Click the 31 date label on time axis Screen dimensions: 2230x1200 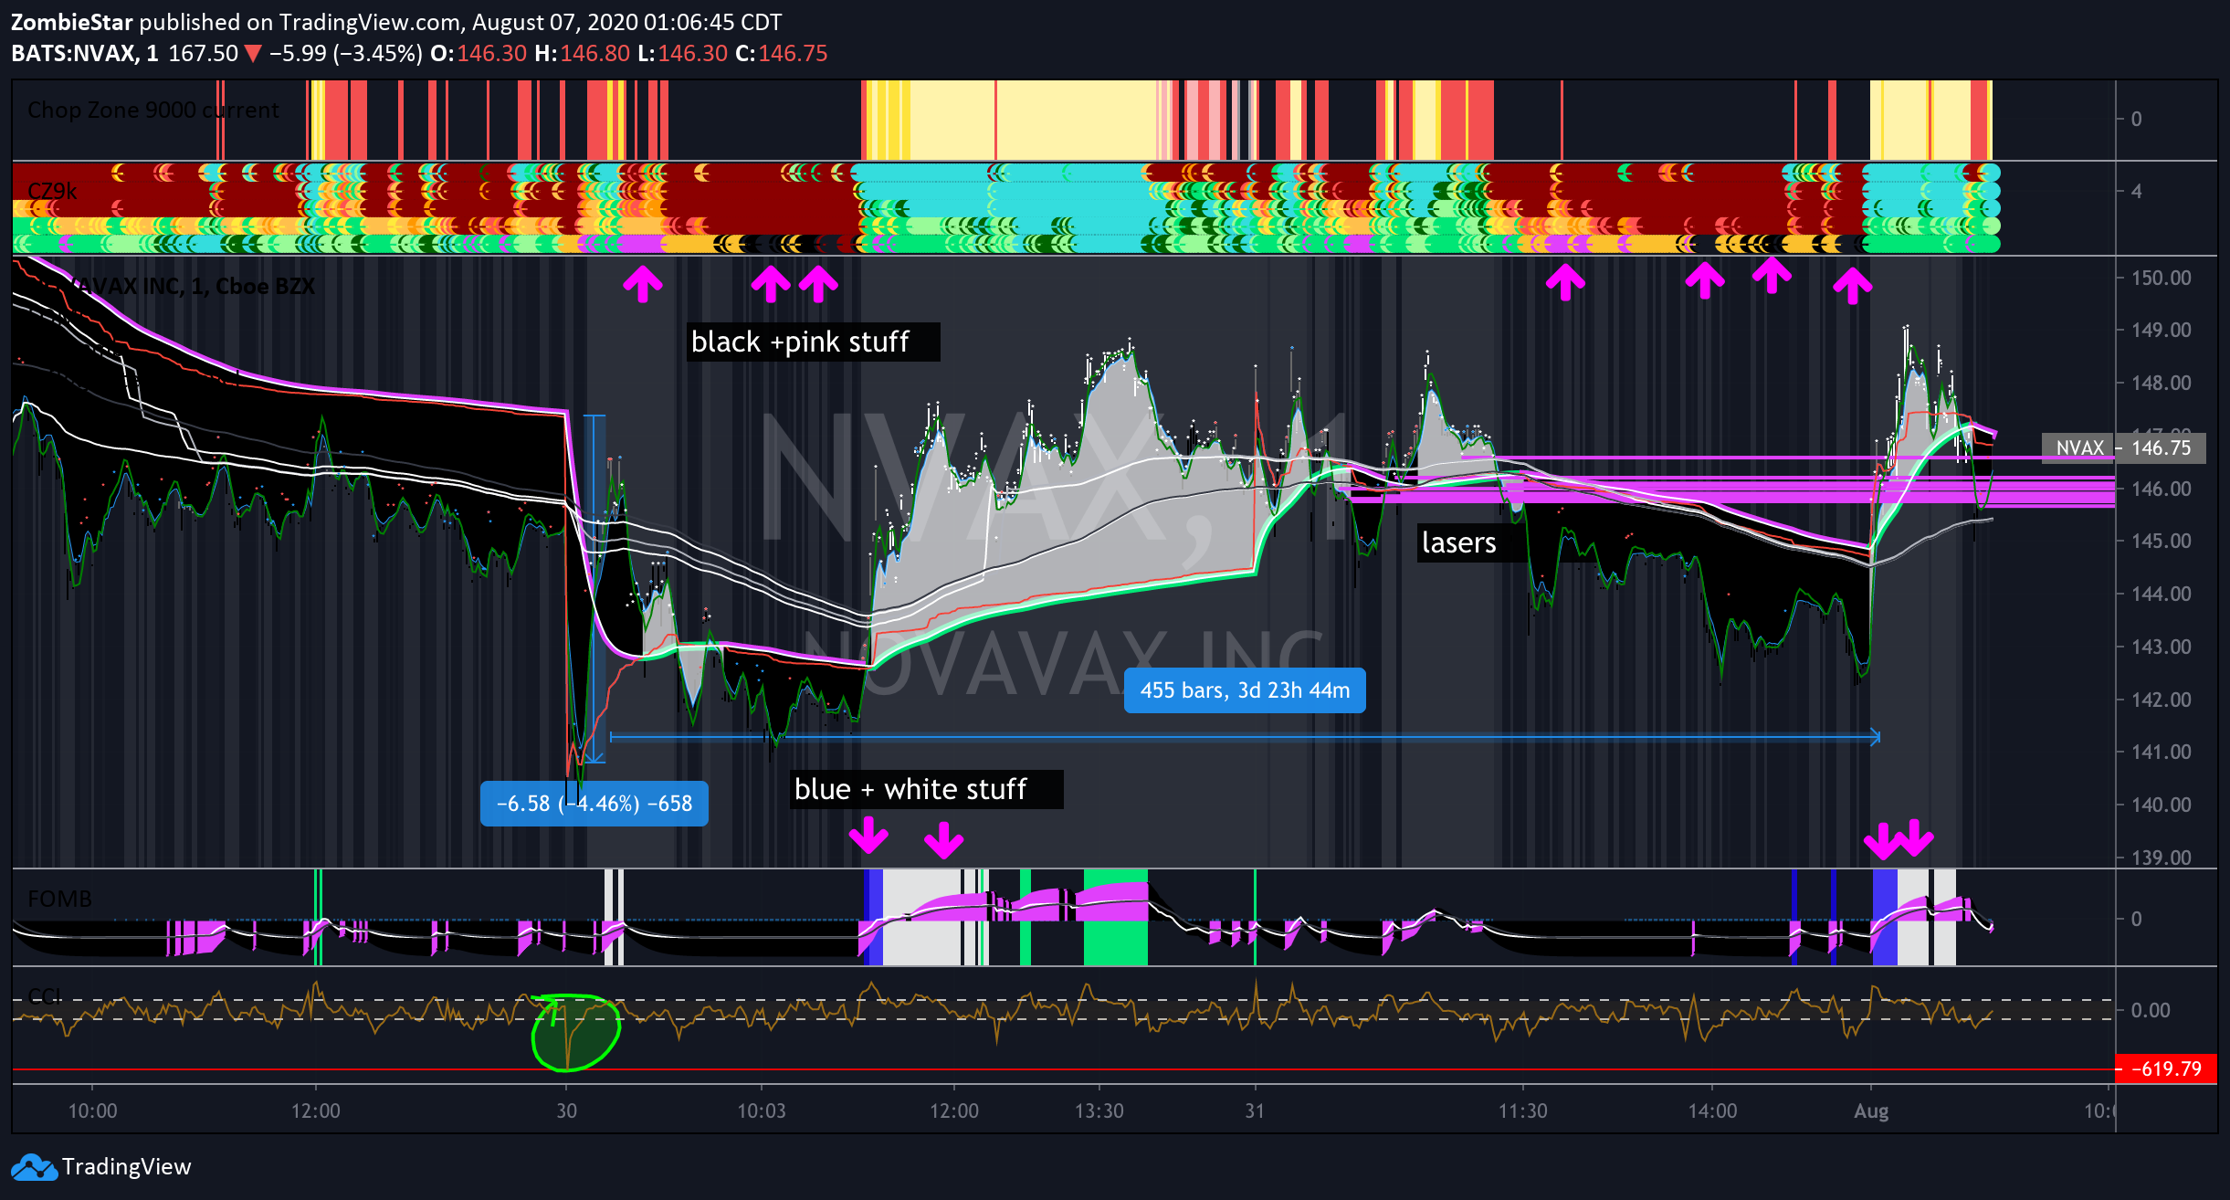coord(1255,1111)
